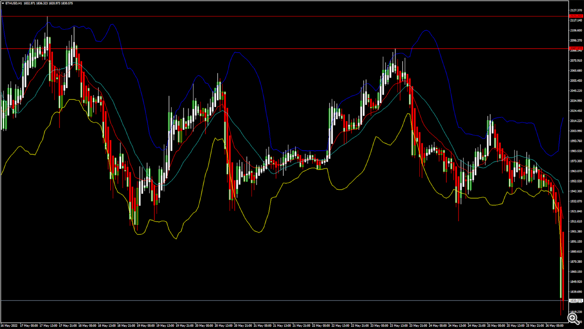Screen dimensions: 584x329
Task: Click the 1952.530 price scale label
Action: click(576, 181)
